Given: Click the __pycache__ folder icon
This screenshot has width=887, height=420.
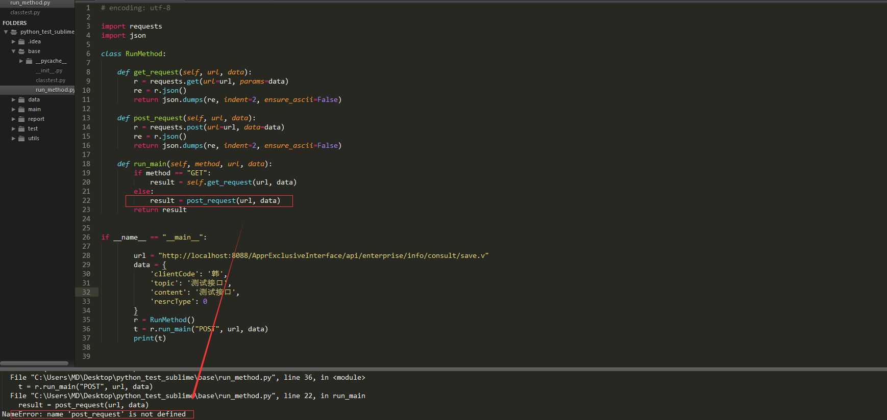Looking at the screenshot, I should 29,61.
